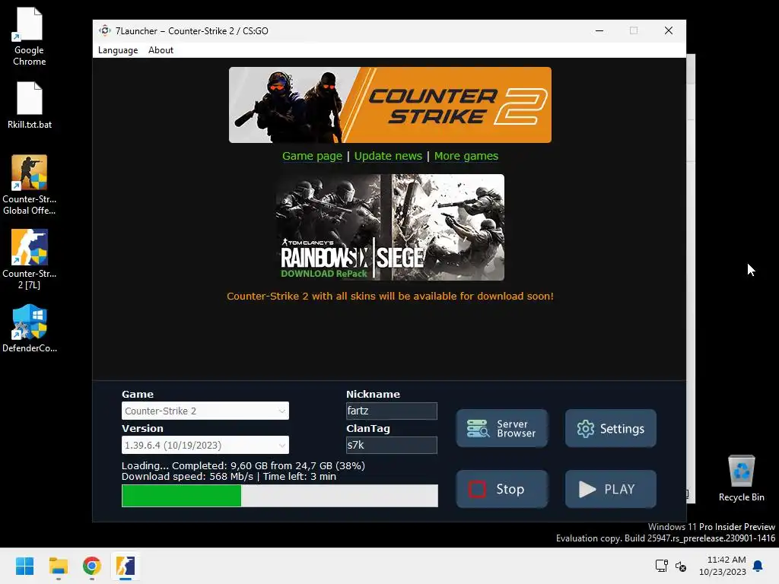Select Counter-Strike 2 [7L] desktop shortcut
Image resolution: width=779 pixels, height=584 pixels.
(30, 259)
